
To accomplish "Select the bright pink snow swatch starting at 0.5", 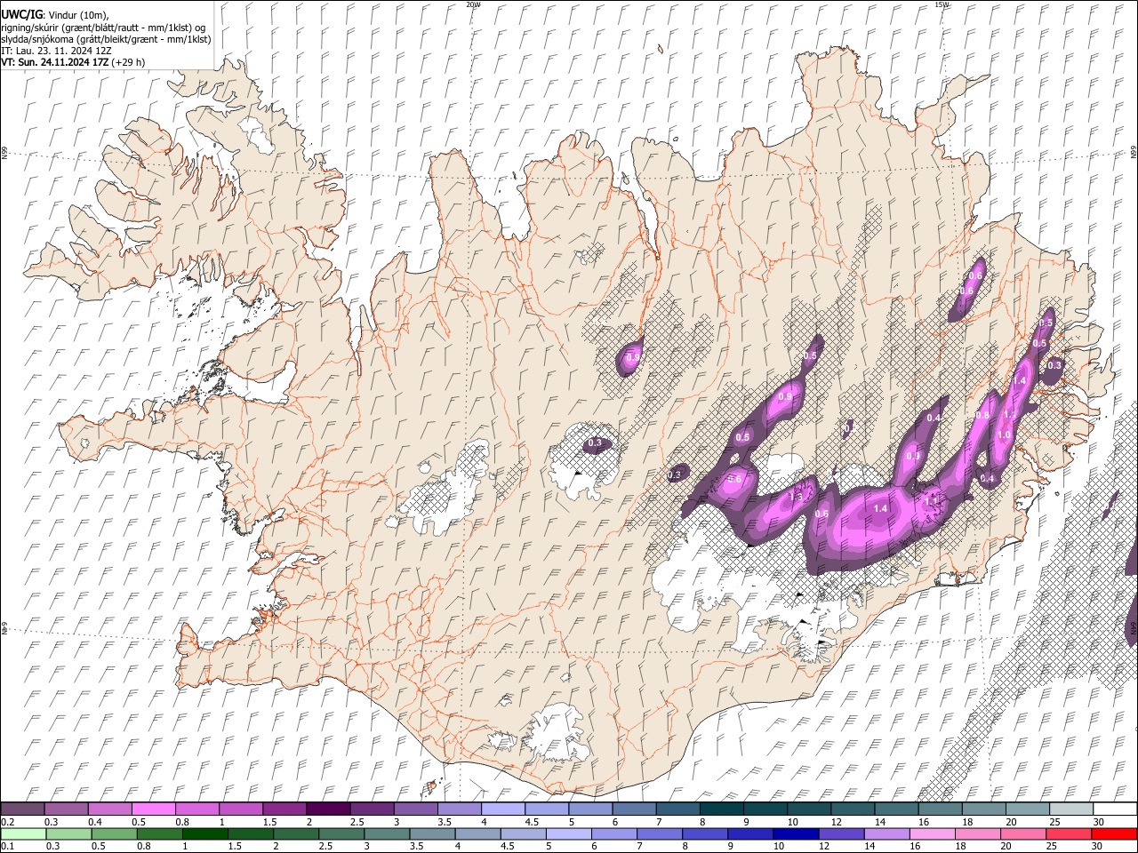I will point(153,809).
